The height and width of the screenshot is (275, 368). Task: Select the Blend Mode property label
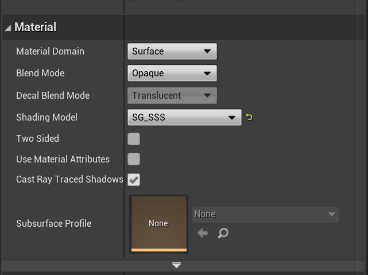point(40,73)
